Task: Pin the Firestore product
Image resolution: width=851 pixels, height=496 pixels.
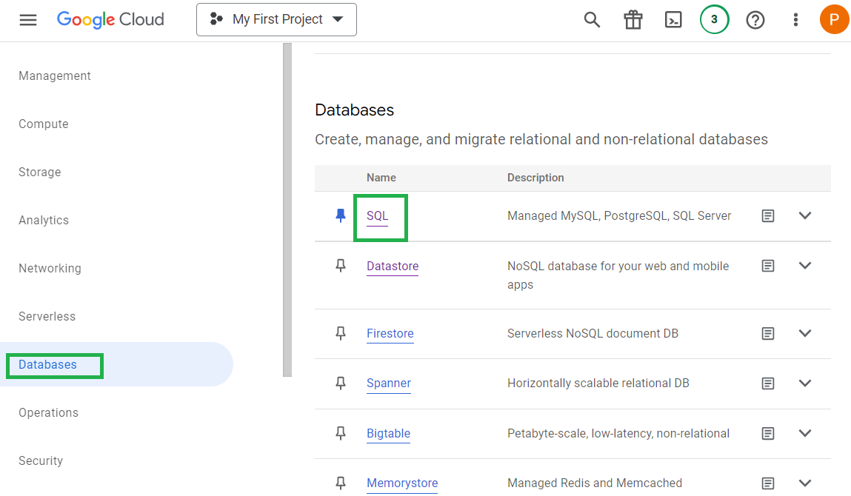Action: point(340,333)
